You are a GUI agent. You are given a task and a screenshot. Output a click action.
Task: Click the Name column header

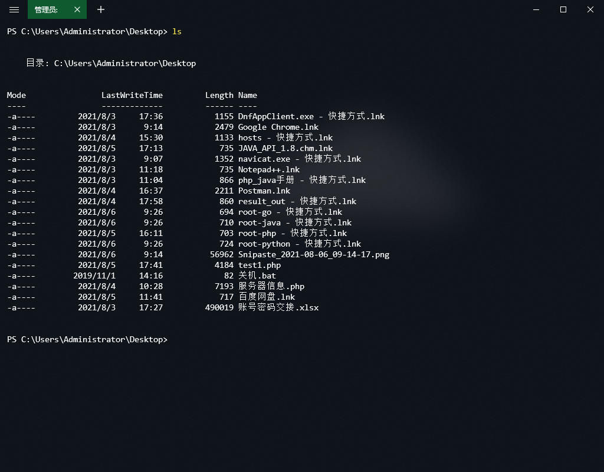248,95
